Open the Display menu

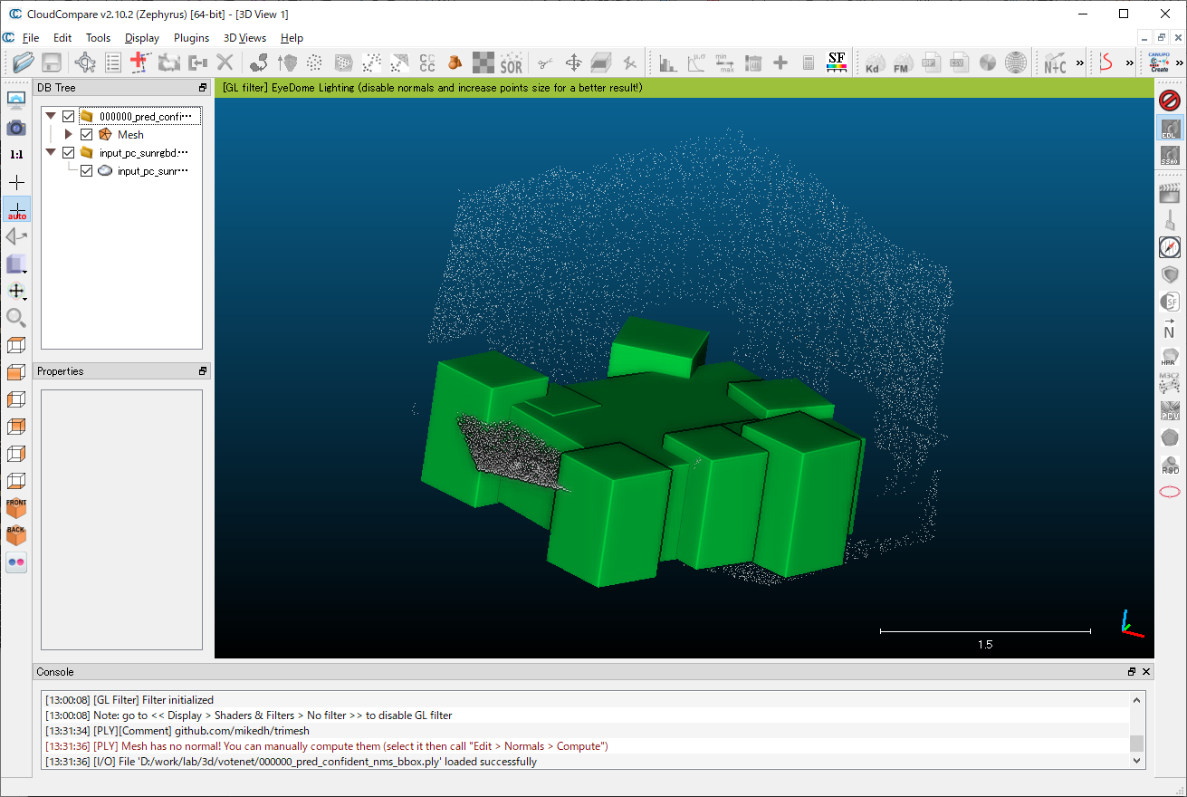click(141, 38)
